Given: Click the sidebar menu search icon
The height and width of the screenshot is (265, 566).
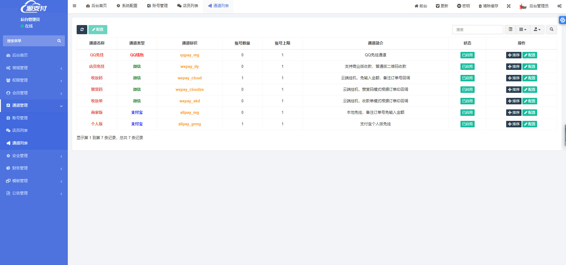Looking at the screenshot, I should point(59,41).
